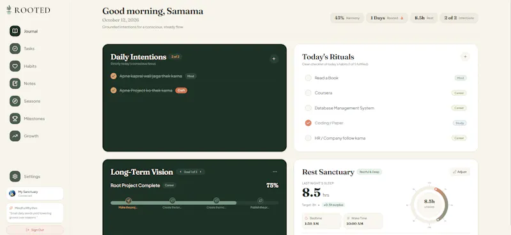
Task: Go to previous goal with left arrow
Action: pos(181,172)
